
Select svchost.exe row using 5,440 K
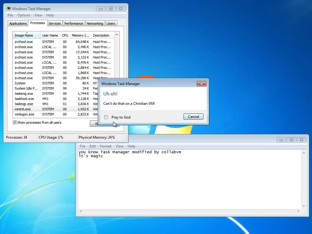(63, 47)
